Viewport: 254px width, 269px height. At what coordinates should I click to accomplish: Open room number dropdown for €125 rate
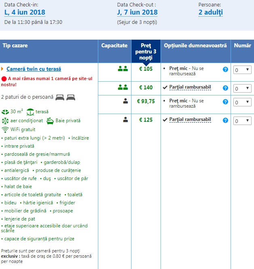[242, 121]
